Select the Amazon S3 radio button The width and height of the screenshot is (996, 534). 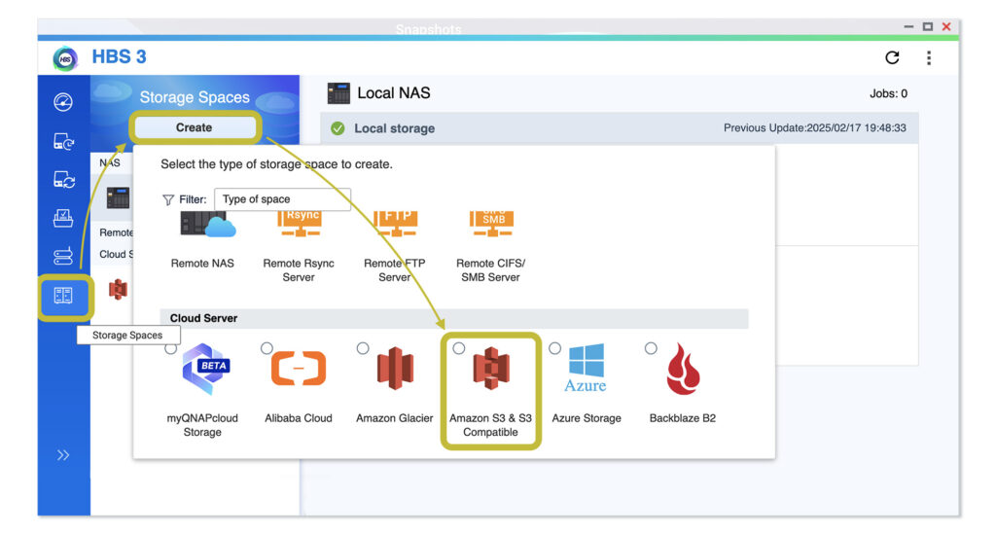(459, 348)
